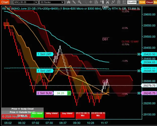Click the Mnt VWAP green status button
The width and height of the screenshot is (157, 126).
37,115
